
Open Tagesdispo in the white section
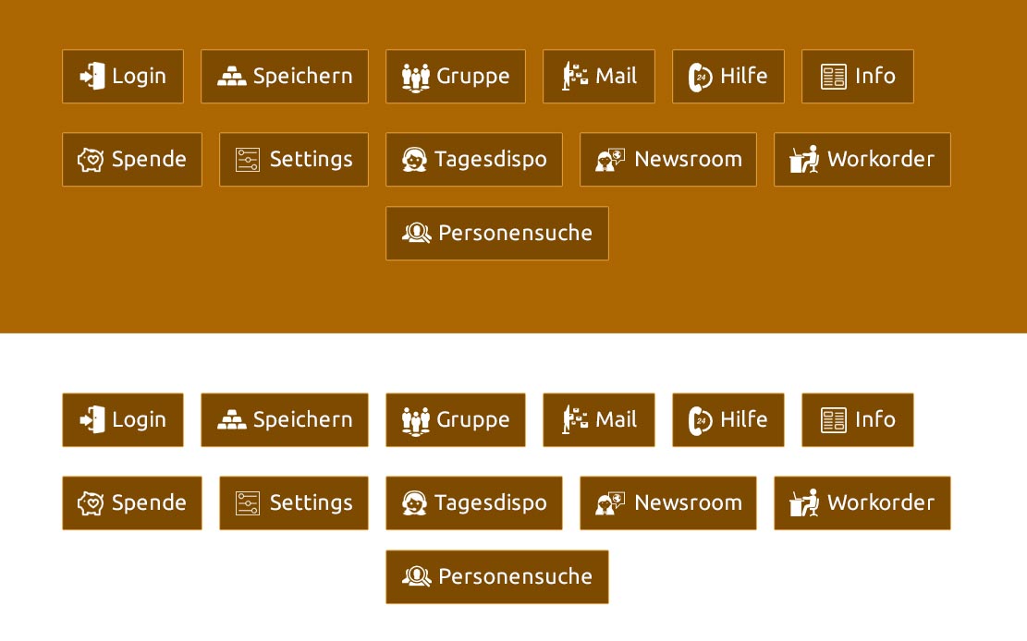[x=473, y=502]
